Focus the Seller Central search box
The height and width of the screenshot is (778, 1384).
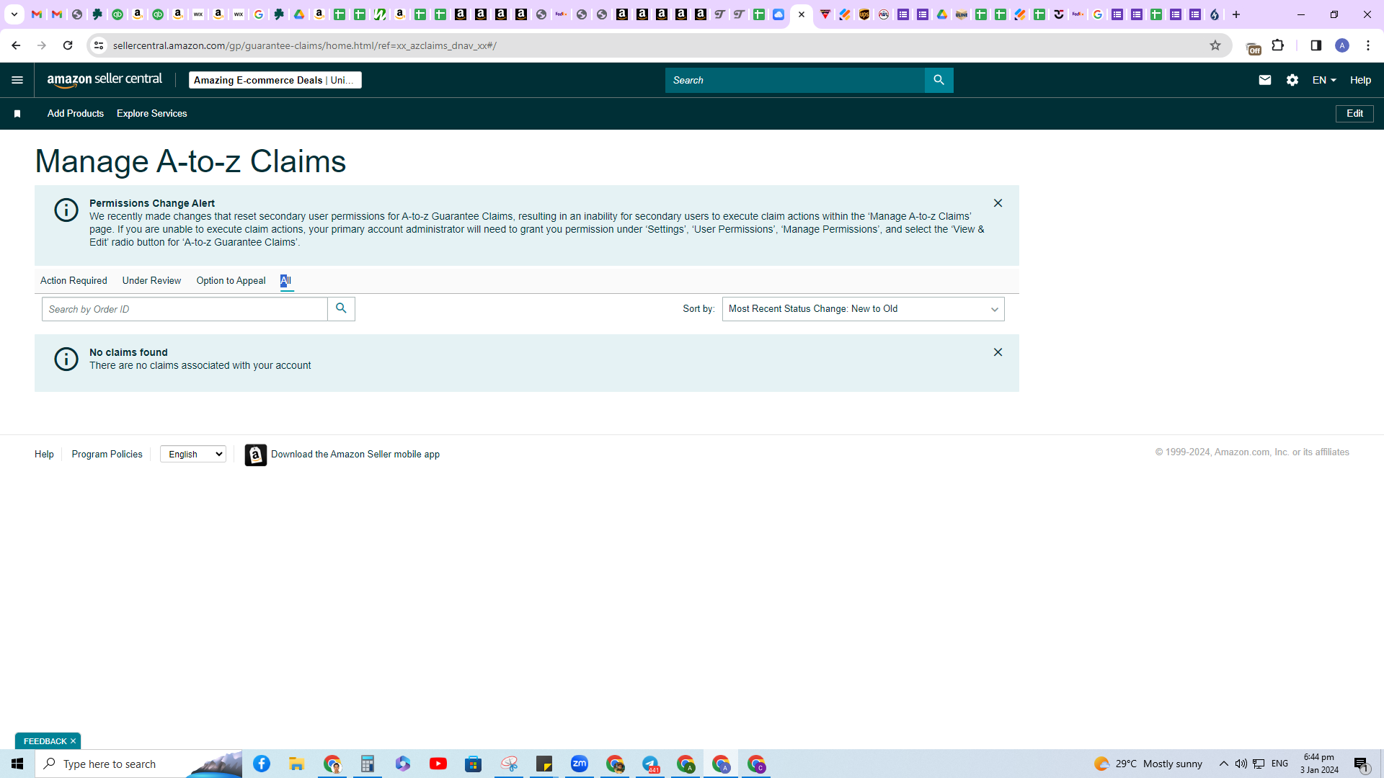pyautogui.click(x=795, y=80)
